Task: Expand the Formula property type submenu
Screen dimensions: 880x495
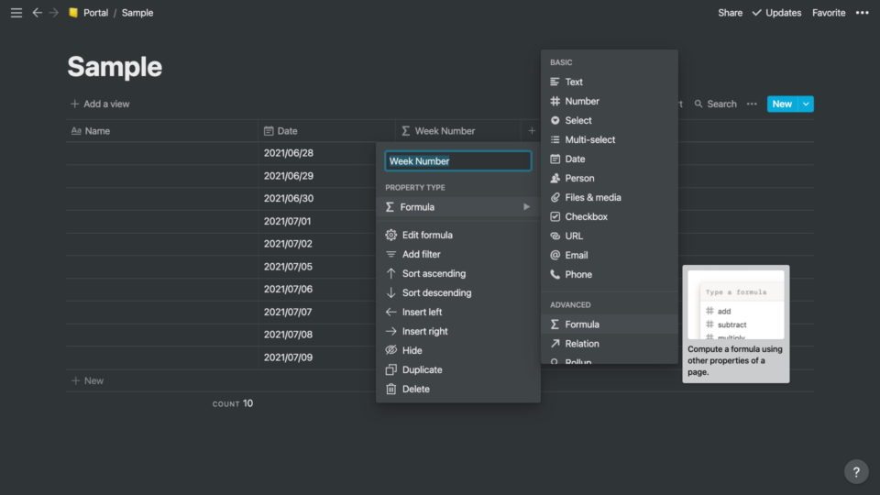Action: (458, 207)
